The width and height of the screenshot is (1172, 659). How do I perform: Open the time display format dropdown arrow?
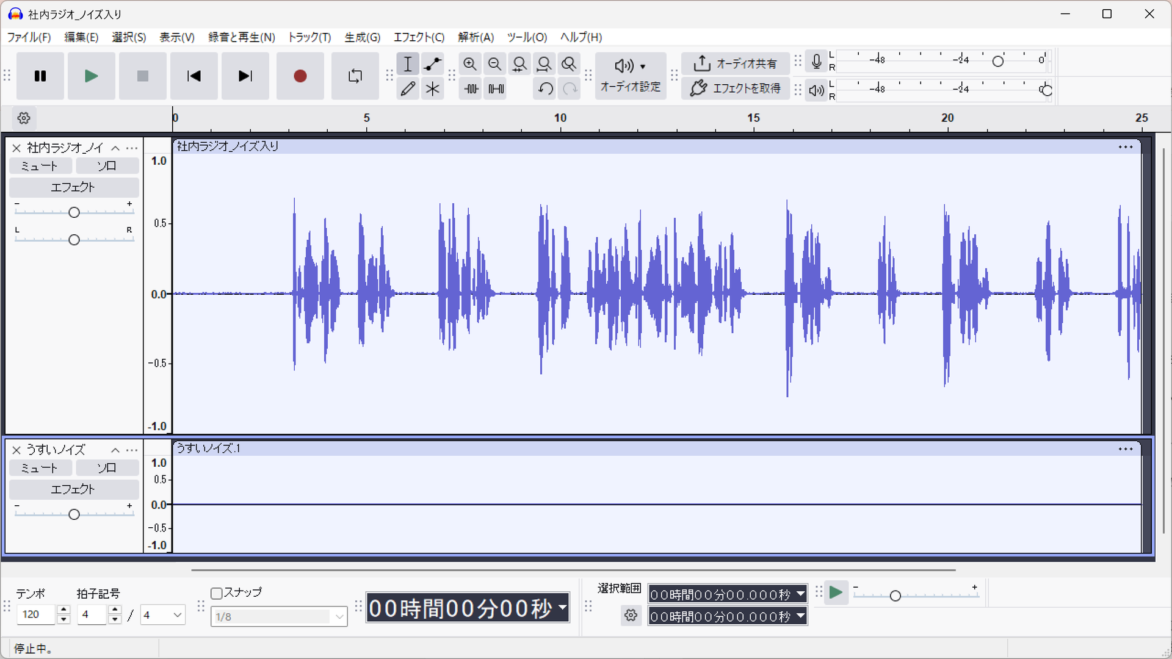coord(562,608)
